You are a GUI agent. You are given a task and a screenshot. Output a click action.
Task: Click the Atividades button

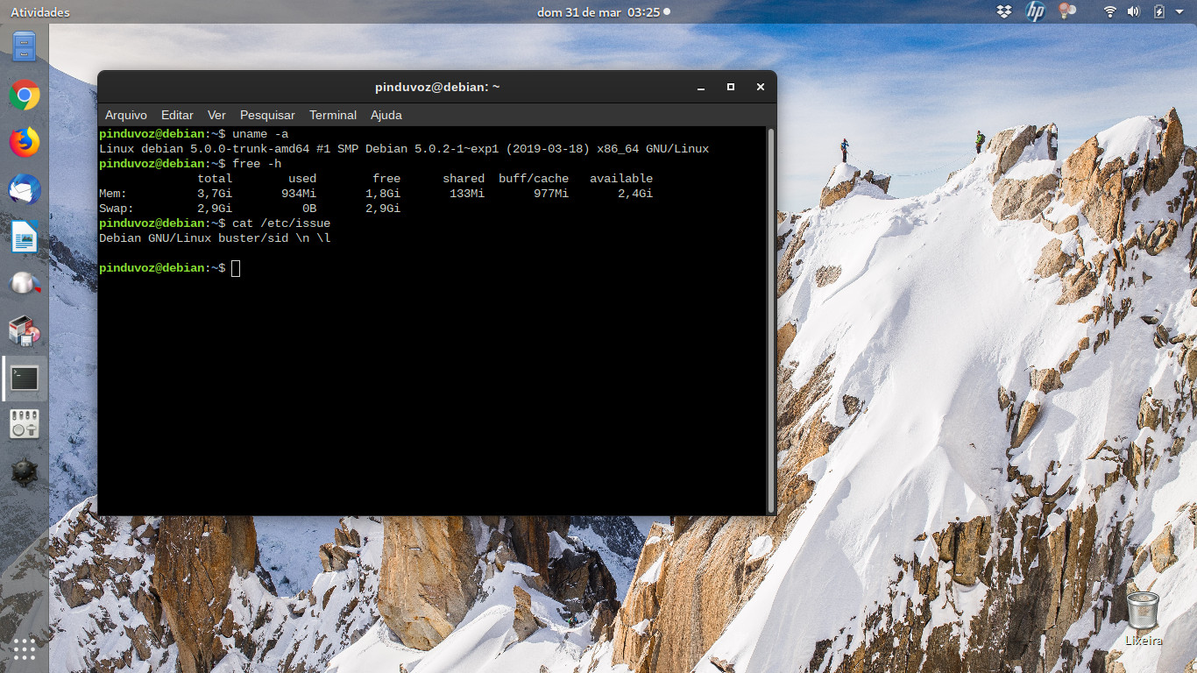click(x=40, y=12)
